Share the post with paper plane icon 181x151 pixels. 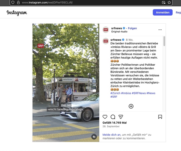[121, 117]
